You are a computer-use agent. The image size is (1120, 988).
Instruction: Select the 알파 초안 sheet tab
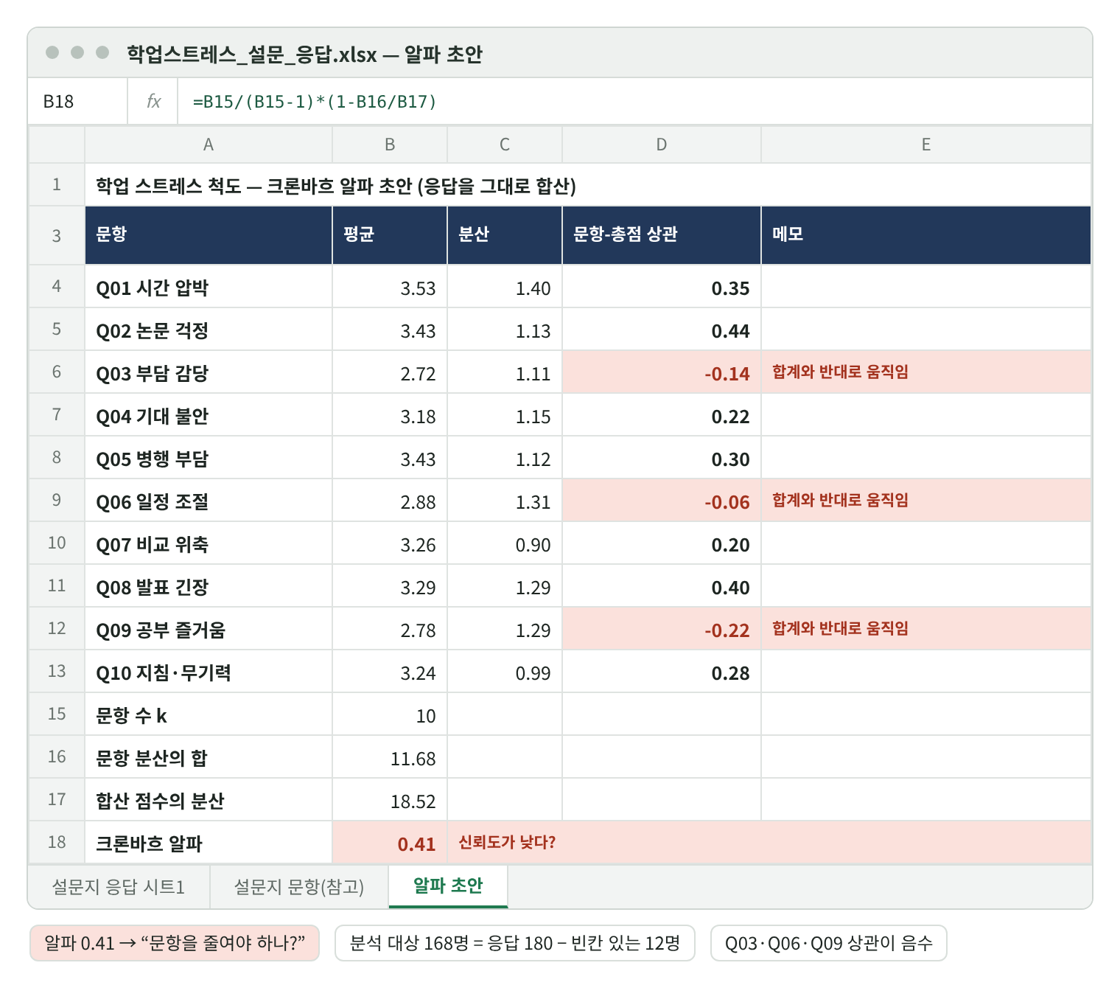click(448, 886)
